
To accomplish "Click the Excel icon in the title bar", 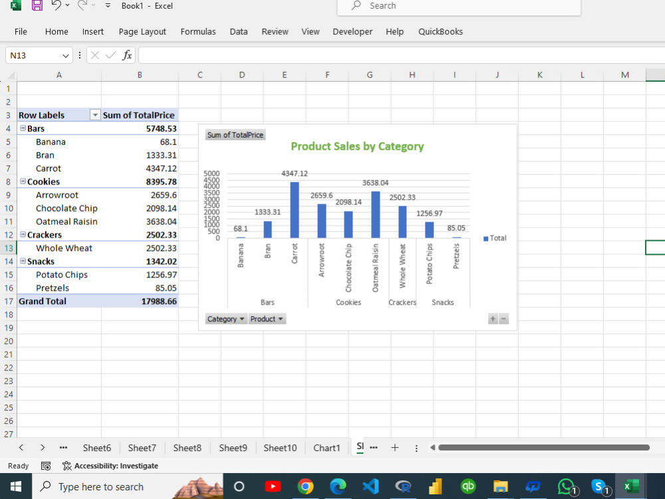I will (15, 6).
